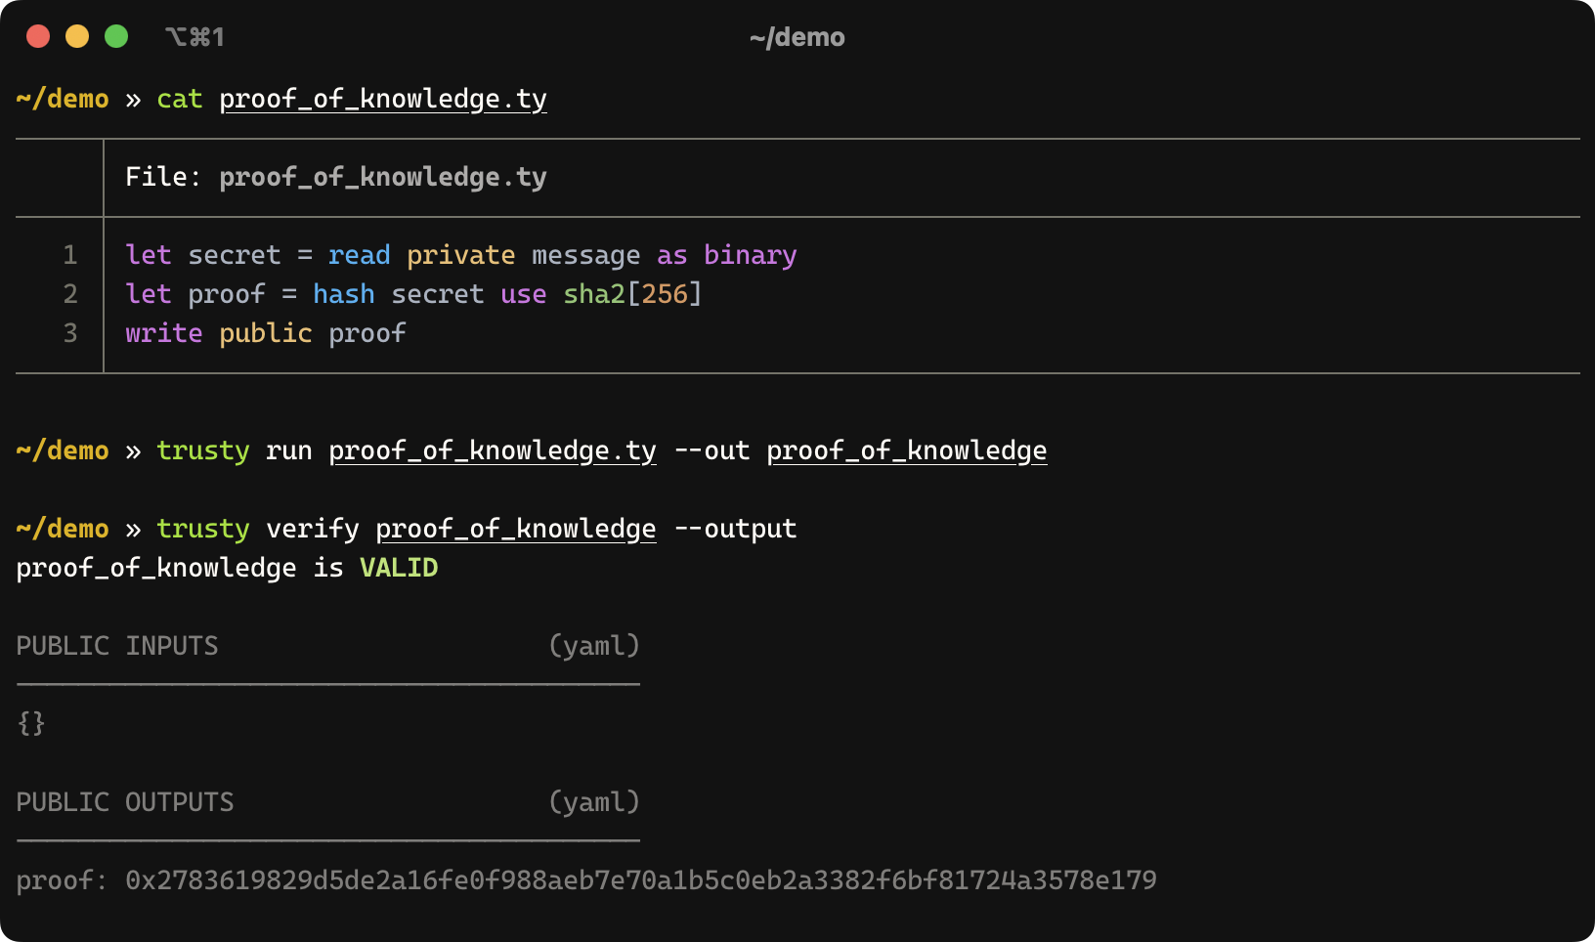Click line number 3 in the gutter

pos(70,333)
